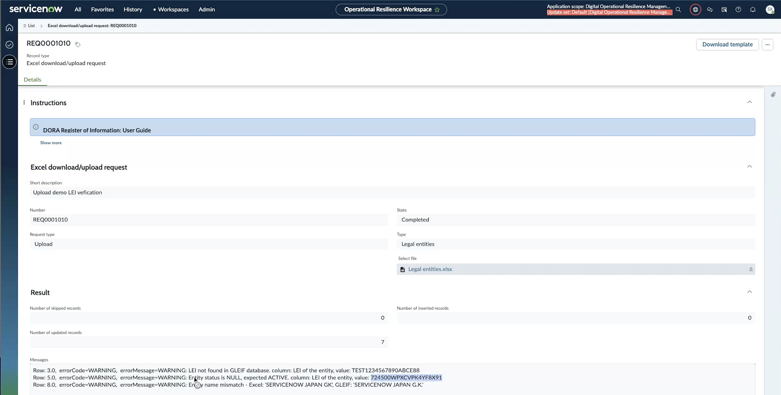The width and height of the screenshot is (781, 395).
Task: Open the help question mark icon
Action: tap(738, 9)
